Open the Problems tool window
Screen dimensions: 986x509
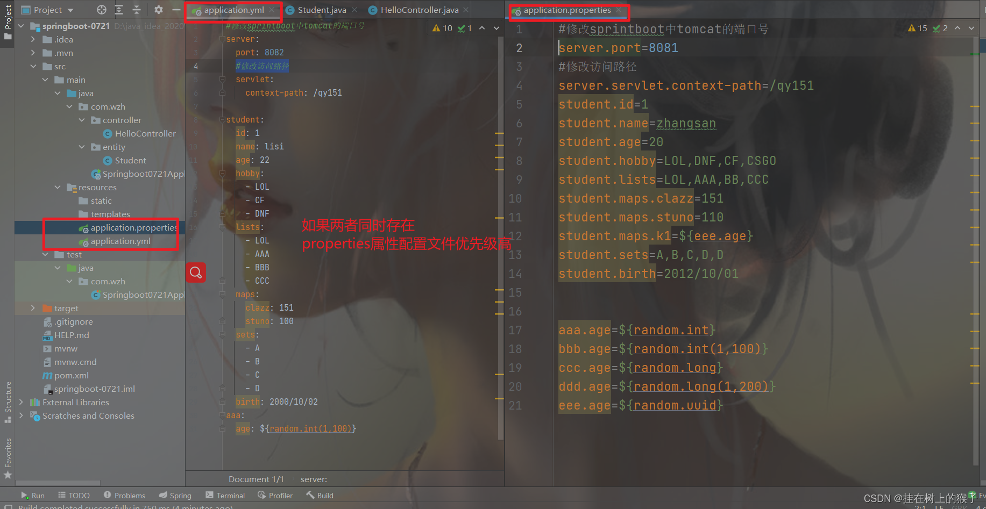124,495
